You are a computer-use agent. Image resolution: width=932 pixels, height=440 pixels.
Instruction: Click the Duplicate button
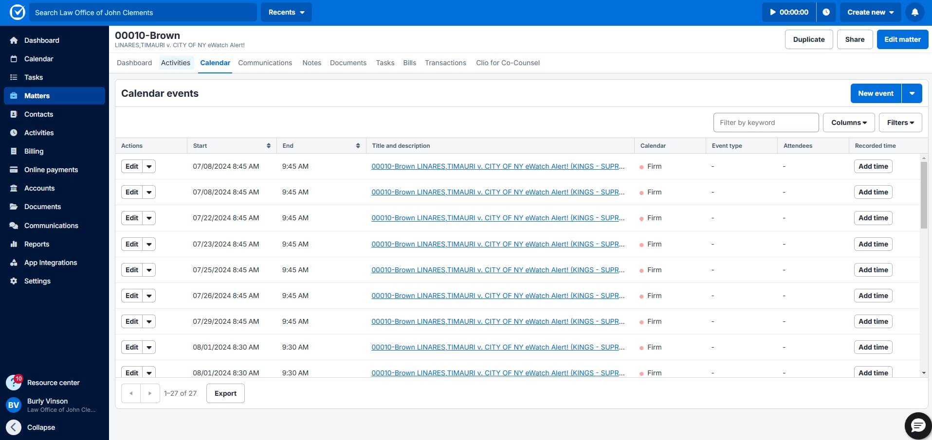click(x=809, y=39)
